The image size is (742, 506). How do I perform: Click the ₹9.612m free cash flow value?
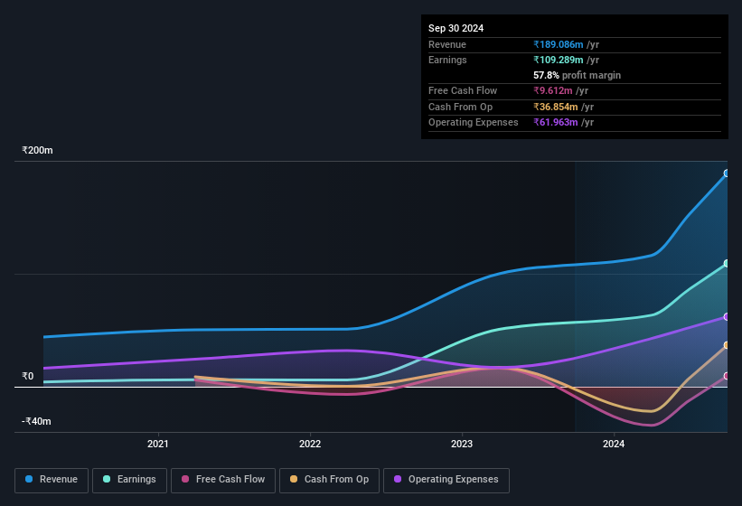pyautogui.click(x=553, y=90)
